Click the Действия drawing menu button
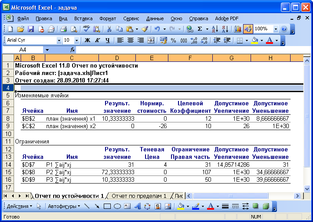The image size is (313, 222). click(x=19, y=206)
